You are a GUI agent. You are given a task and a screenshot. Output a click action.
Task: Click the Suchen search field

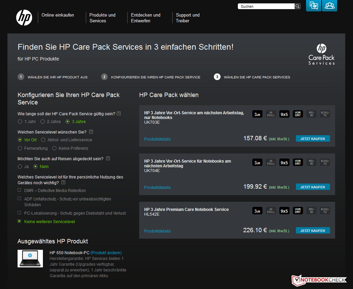(266, 6)
